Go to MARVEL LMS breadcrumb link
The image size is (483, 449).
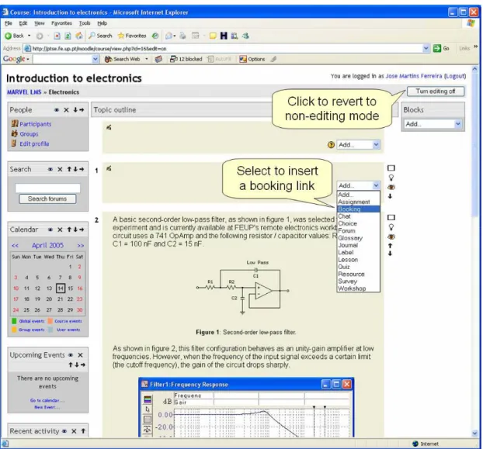(x=24, y=92)
